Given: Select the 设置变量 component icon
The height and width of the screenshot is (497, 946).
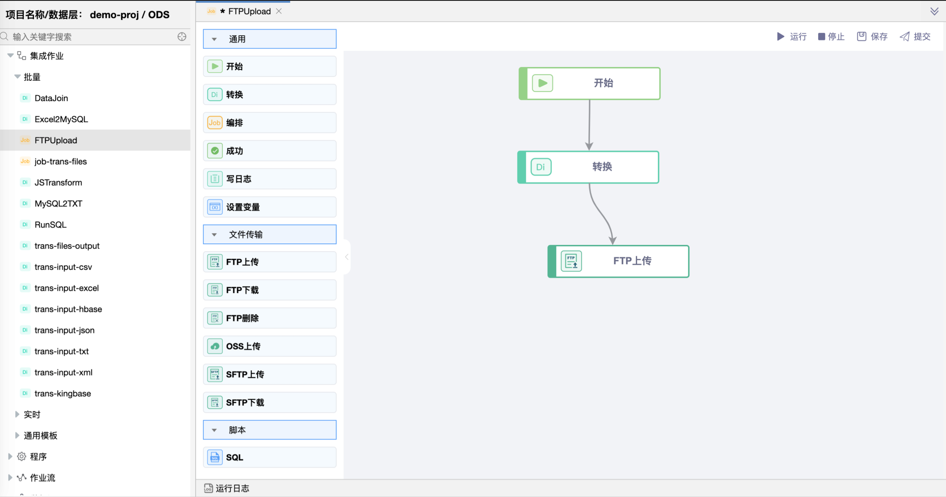Looking at the screenshot, I should pos(215,207).
